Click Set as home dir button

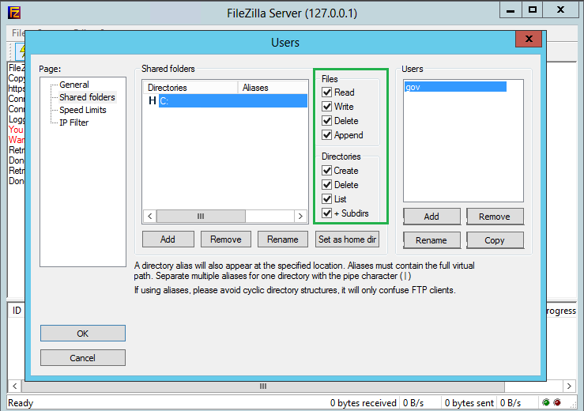click(347, 239)
